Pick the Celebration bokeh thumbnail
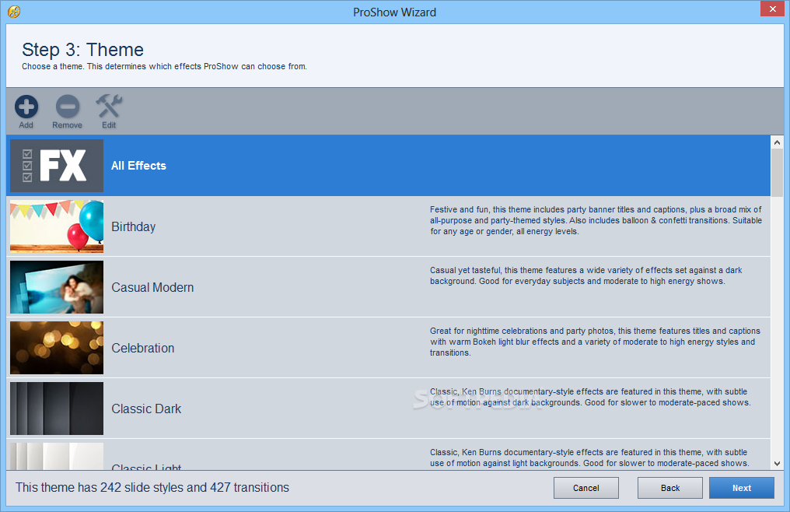The width and height of the screenshot is (790, 512). (x=57, y=348)
